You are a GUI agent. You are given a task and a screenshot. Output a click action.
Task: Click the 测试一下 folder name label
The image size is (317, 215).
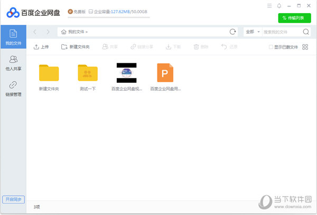pyautogui.click(x=88, y=89)
